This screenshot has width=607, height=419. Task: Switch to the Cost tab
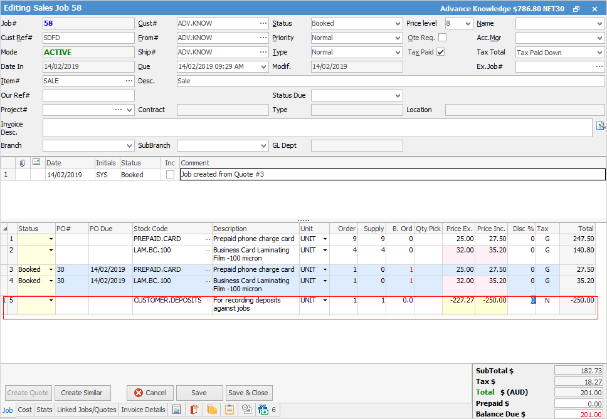pyautogui.click(x=24, y=410)
